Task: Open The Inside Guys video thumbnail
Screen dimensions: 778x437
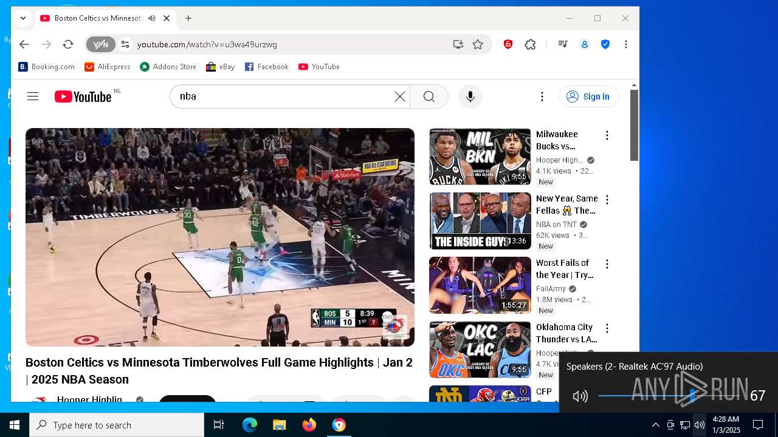Action: pos(480,221)
